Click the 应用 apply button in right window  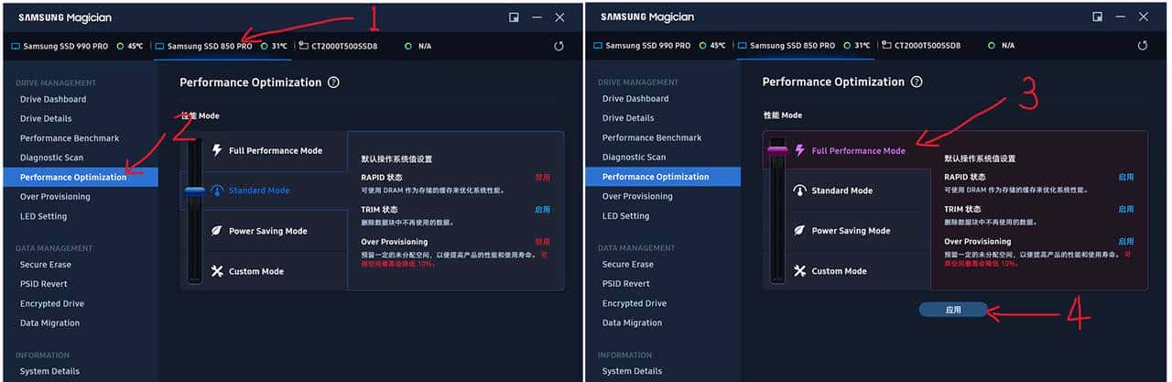click(x=953, y=310)
